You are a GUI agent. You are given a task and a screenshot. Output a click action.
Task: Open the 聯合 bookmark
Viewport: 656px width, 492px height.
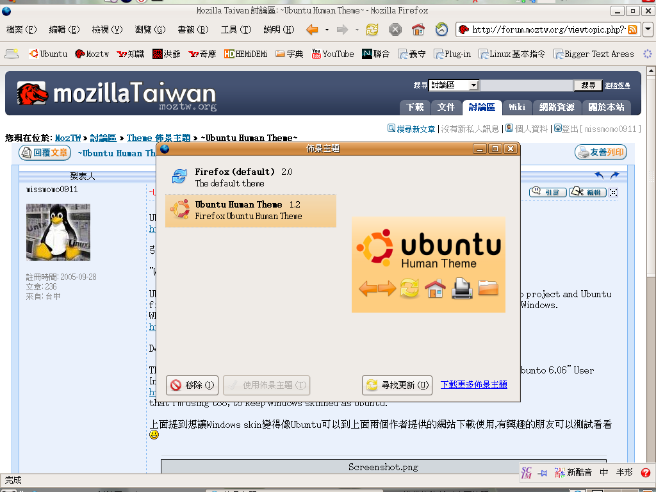[375, 54]
